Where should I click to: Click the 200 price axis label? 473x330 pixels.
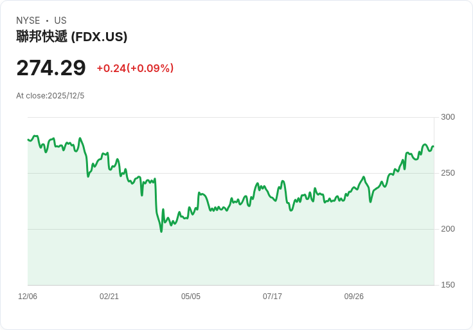pos(448,229)
